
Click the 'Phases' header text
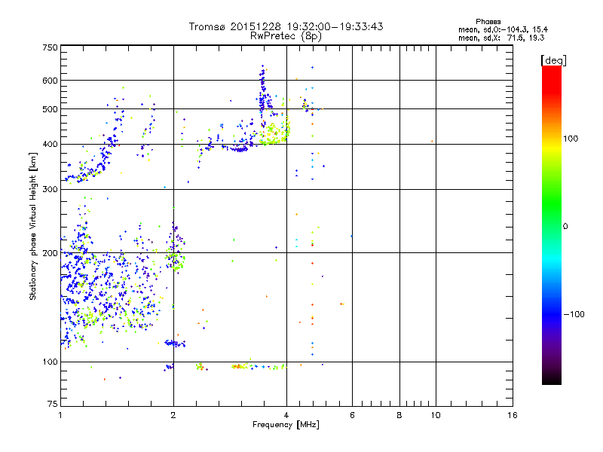pyautogui.click(x=488, y=22)
